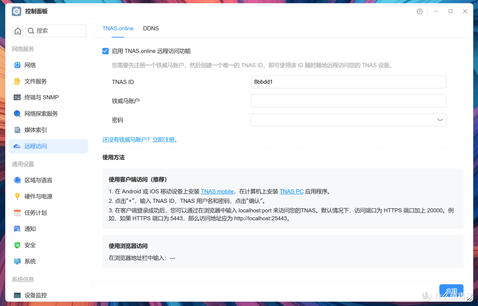Click the 系统信息 section label
Viewport: 478px width, 306px height.
tap(23, 279)
